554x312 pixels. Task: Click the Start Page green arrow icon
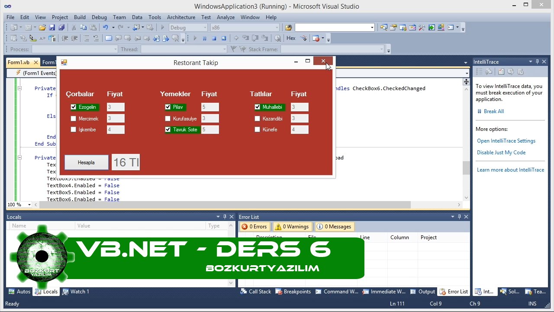point(432,27)
